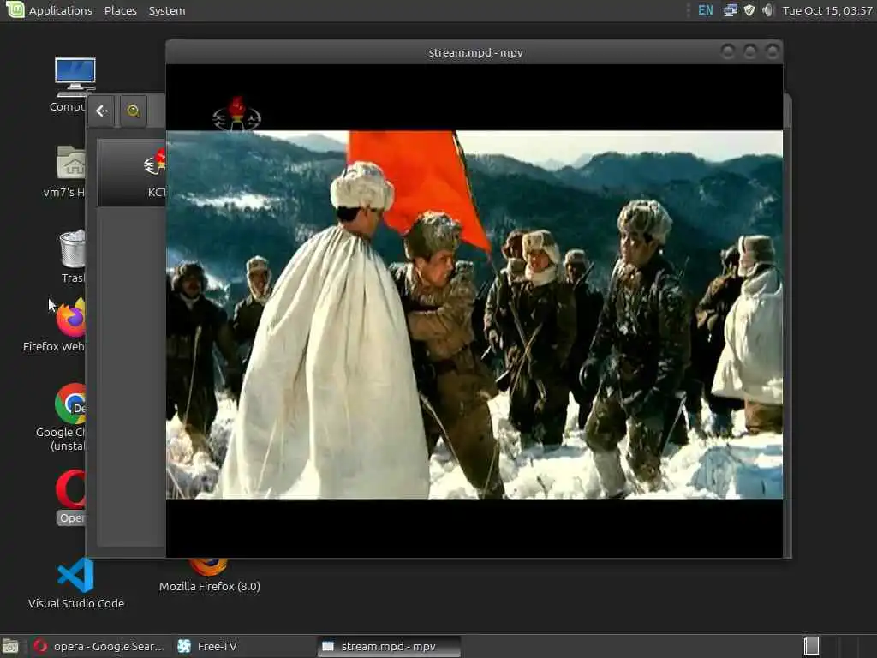Open the network connection tray icon
Viewport: 877px width, 658px height.
pos(730,10)
